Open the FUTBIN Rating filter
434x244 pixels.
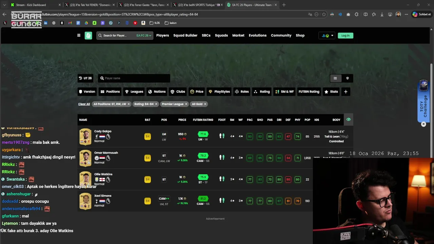(309, 91)
